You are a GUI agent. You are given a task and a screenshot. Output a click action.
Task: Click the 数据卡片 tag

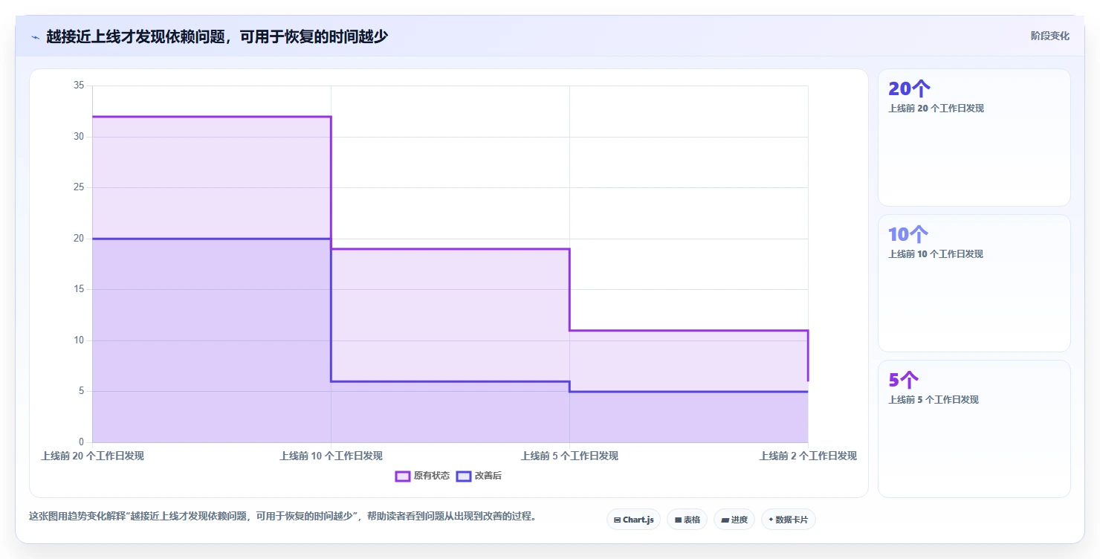click(788, 520)
